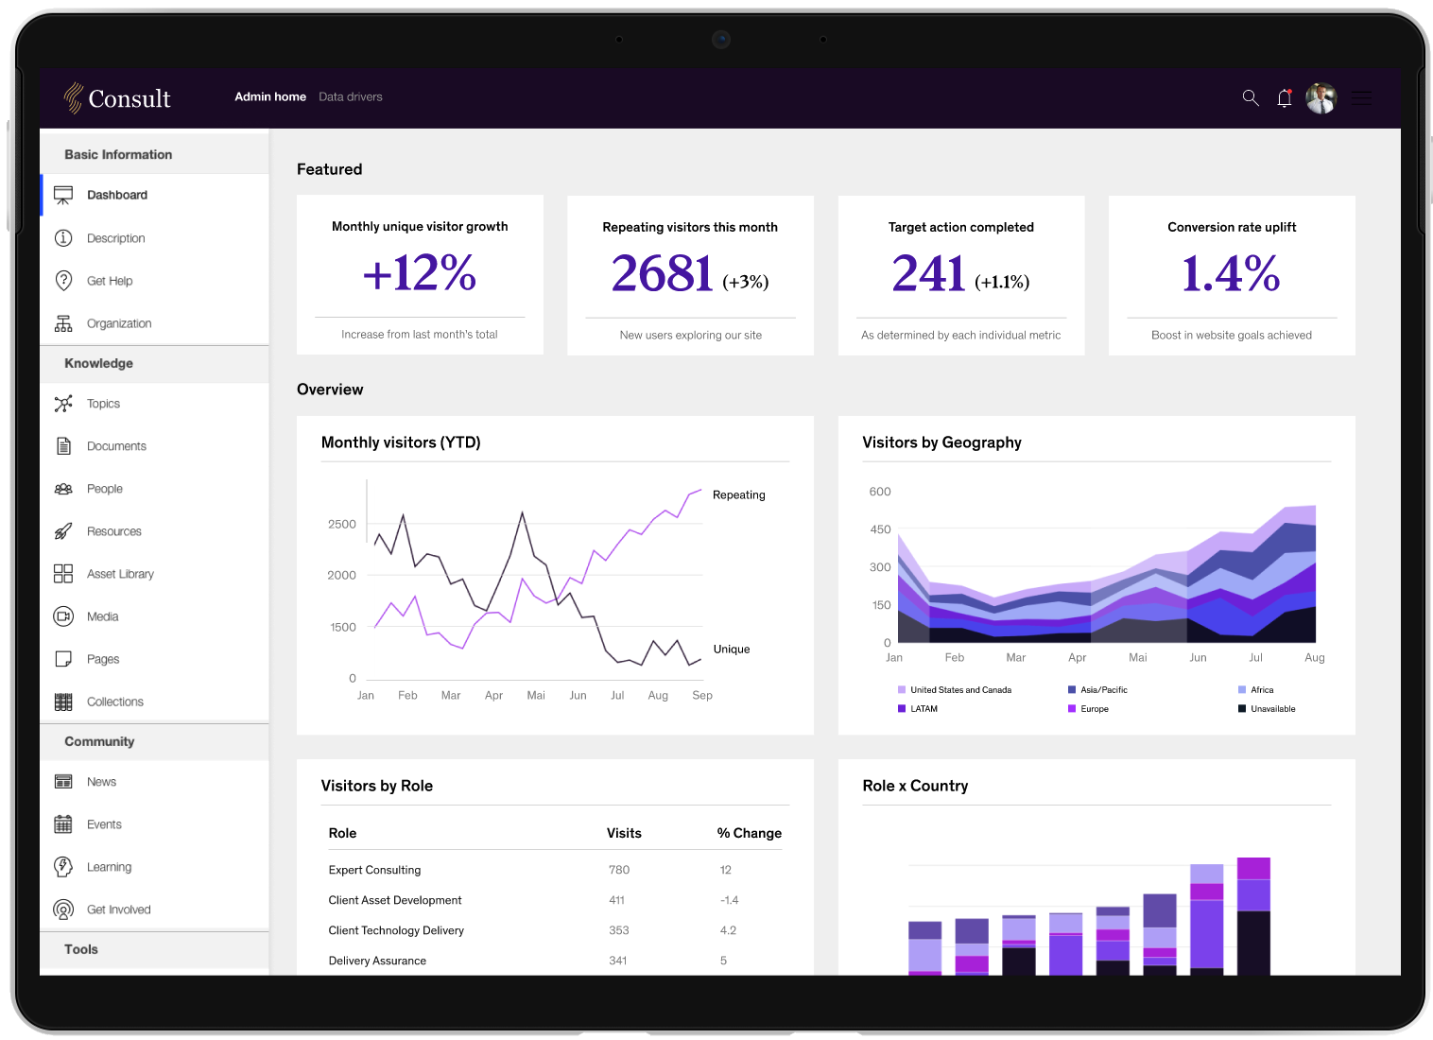Click the LATAM legend swatch
The height and width of the screenshot is (1040, 1433).
click(902, 709)
